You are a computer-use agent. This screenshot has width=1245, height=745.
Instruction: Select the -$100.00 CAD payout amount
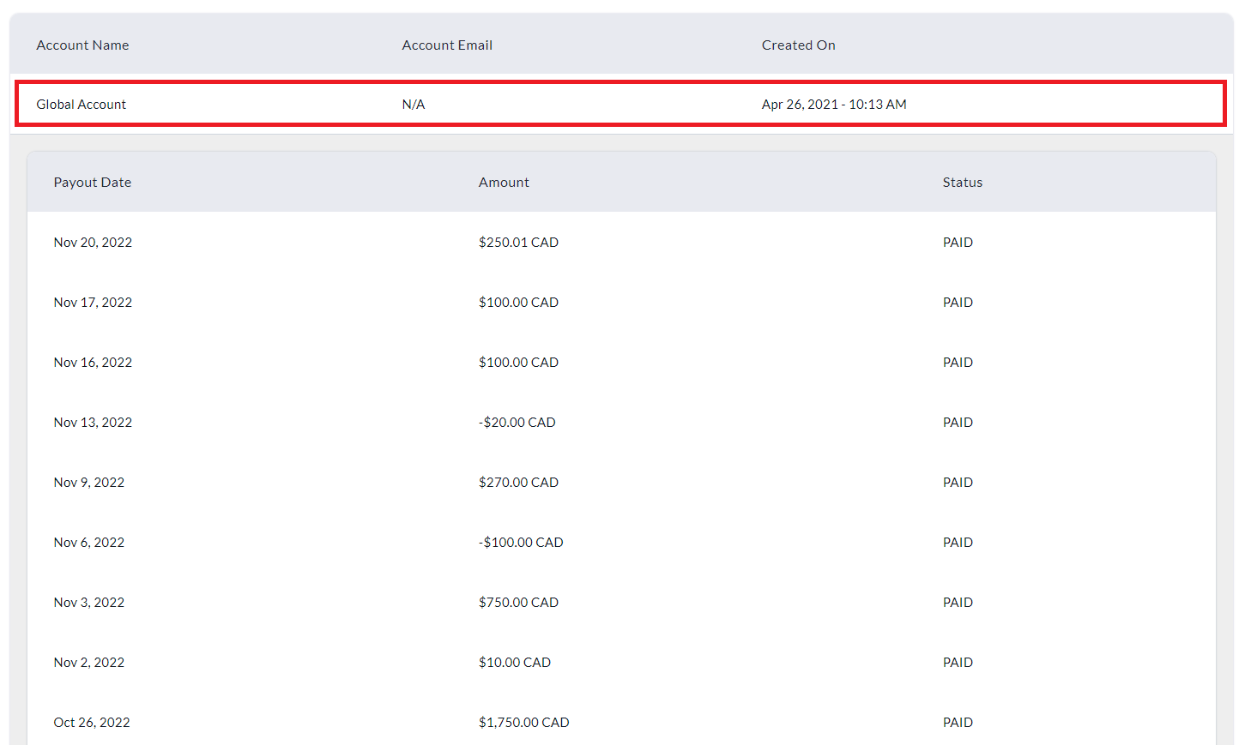pyautogui.click(x=521, y=543)
